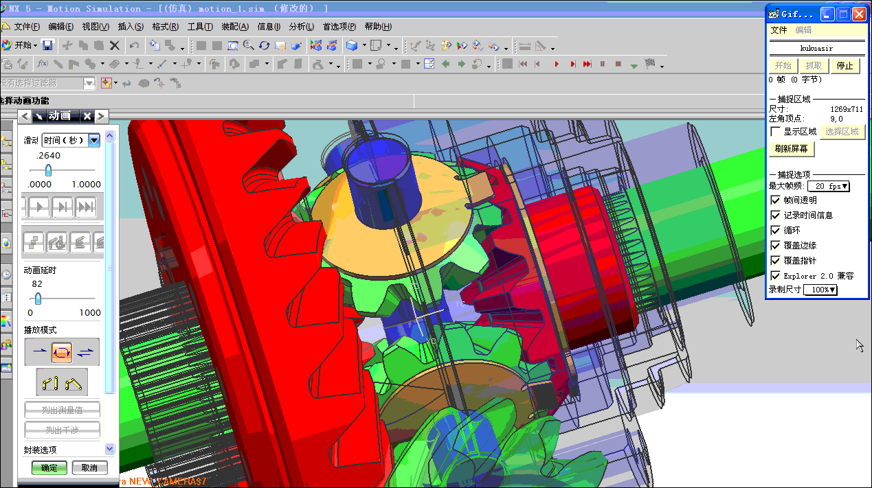The image size is (872, 488).
Task: Select the play-once arrow playback mode
Action: [x=39, y=352]
